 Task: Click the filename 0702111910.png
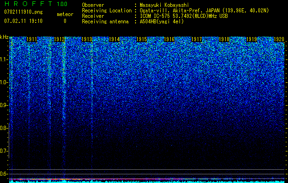tap(23, 12)
